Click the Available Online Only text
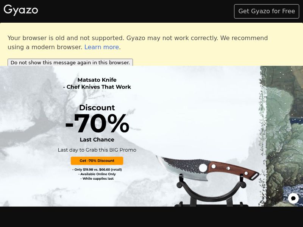This screenshot has height=227, width=303. coord(97,174)
